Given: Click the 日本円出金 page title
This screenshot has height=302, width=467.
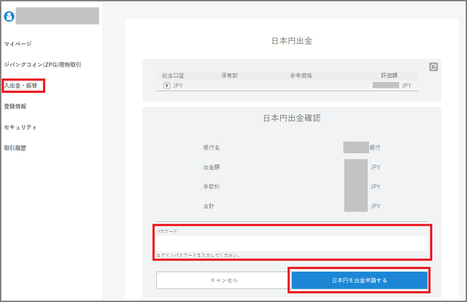Looking at the screenshot, I should 292,39.
